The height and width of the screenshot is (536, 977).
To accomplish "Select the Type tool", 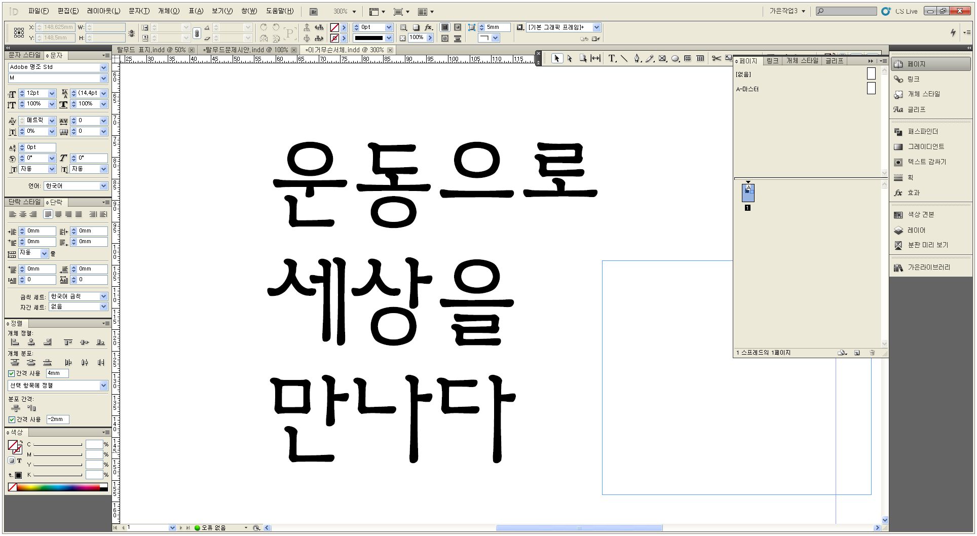I will pyautogui.click(x=612, y=59).
